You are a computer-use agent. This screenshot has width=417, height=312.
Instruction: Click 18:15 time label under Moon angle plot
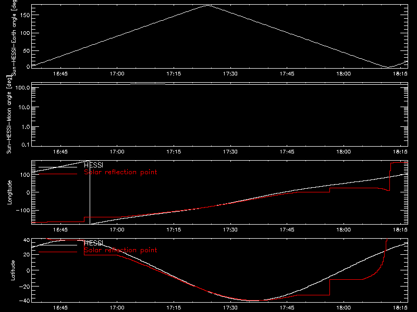click(x=400, y=152)
